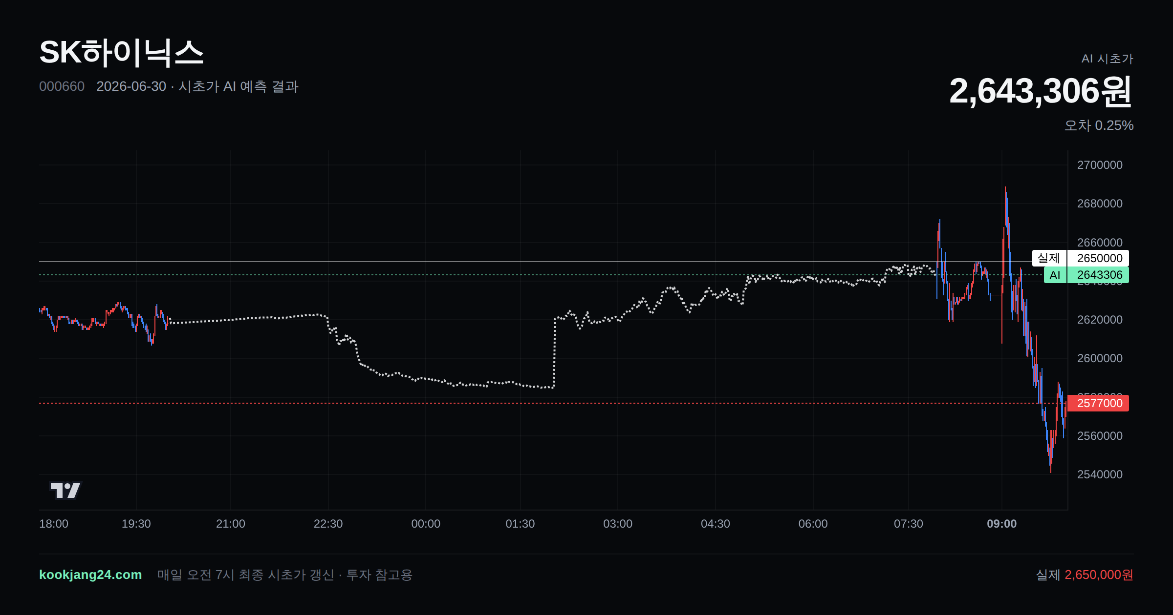This screenshot has height=615, width=1173.
Task: Click the green AI tag label
Action: (x=1055, y=275)
